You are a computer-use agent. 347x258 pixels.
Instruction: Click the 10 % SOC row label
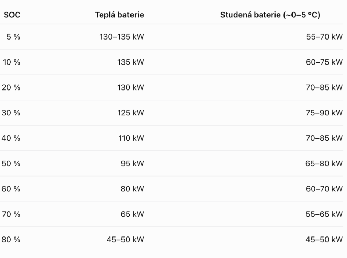click(x=11, y=62)
